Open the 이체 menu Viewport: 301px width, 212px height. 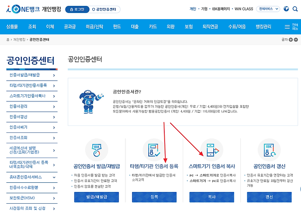point(50,27)
